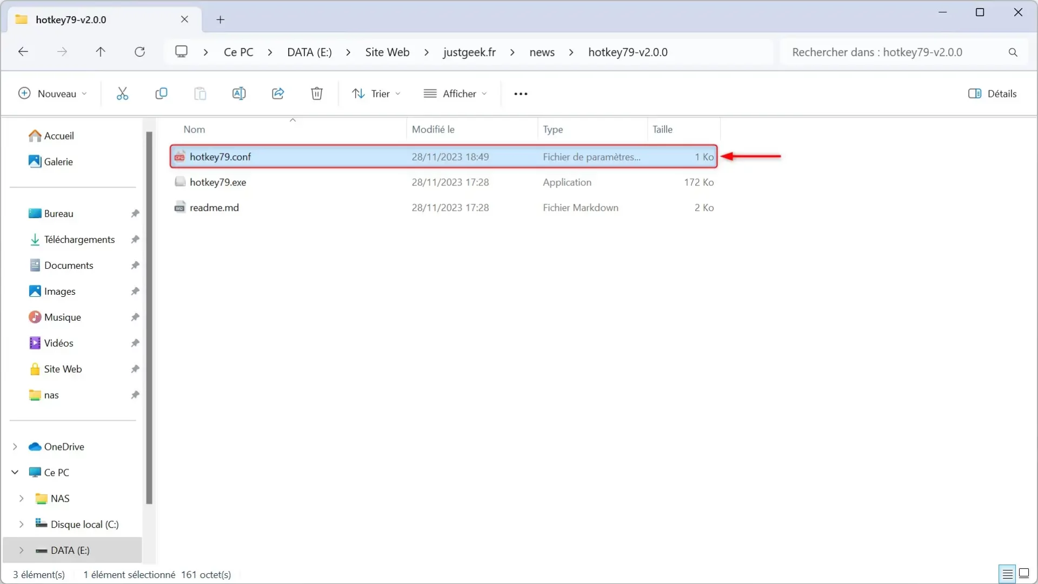This screenshot has width=1038, height=584.
Task: Unpin Téléchargements using its pin icon
Action: (135, 240)
